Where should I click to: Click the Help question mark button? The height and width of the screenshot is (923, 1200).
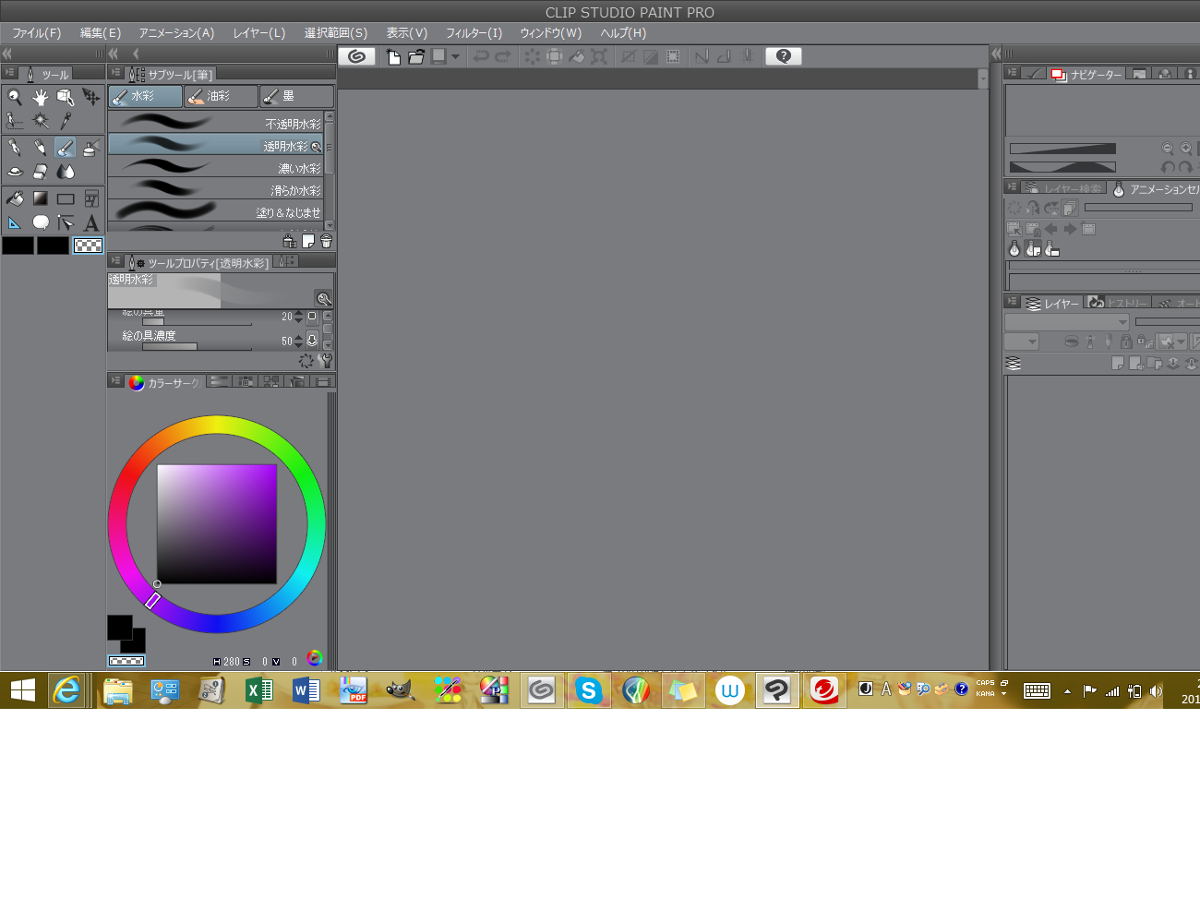[783, 56]
